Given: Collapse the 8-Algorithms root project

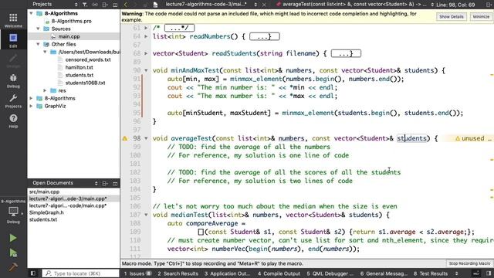Looking at the screenshot, I should pos(31,13).
